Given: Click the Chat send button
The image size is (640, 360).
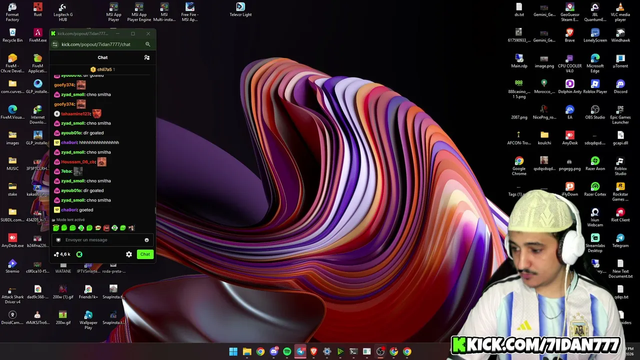Looking at the screenshot, I should 145,254.
